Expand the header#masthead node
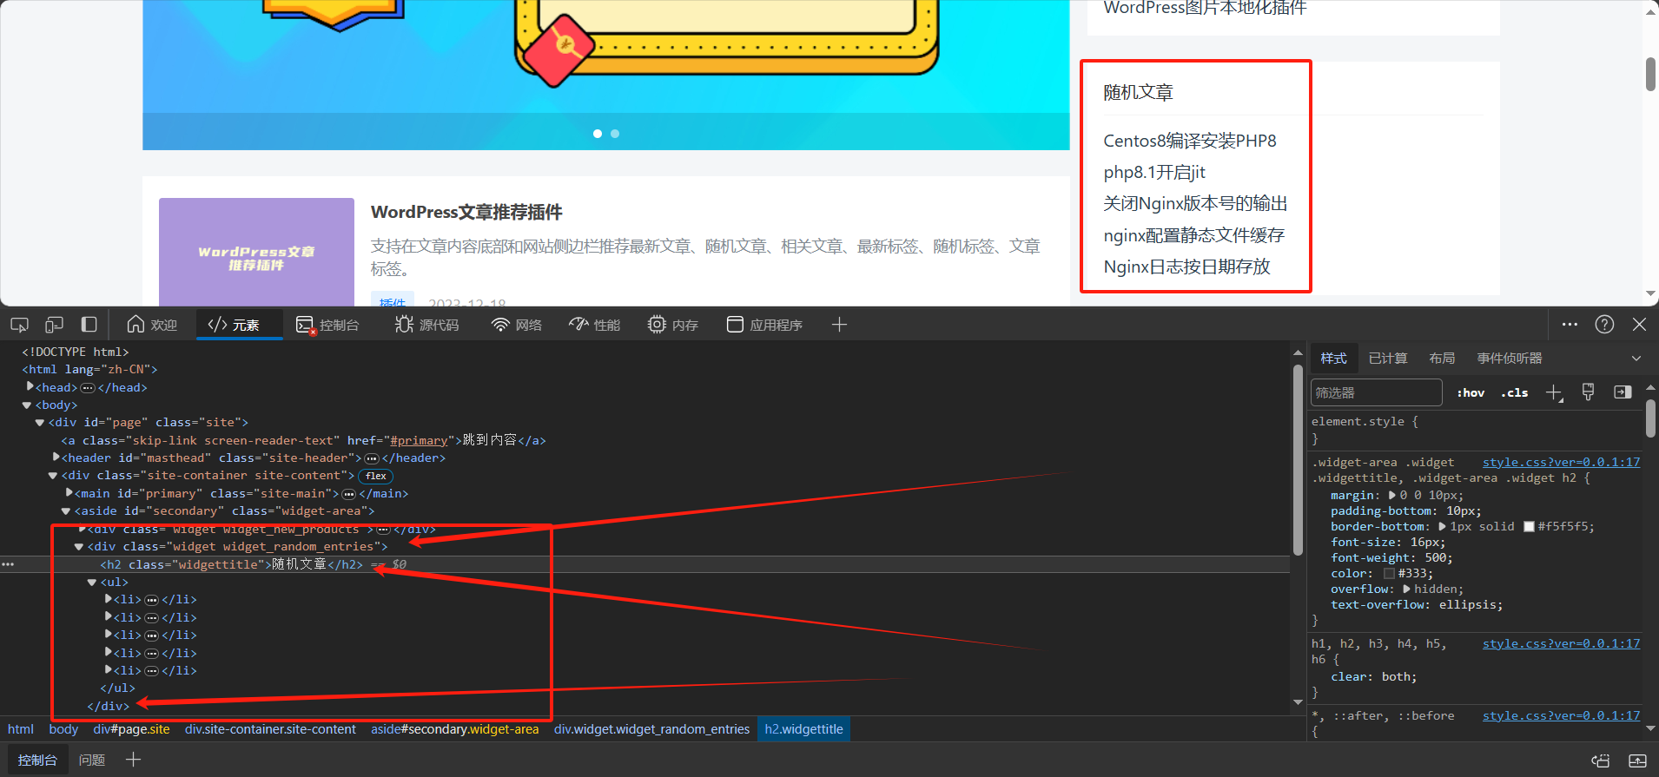 click(56, 458)
